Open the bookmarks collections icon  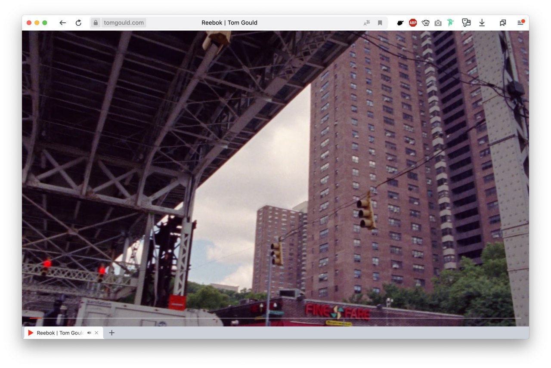point(503,23)
